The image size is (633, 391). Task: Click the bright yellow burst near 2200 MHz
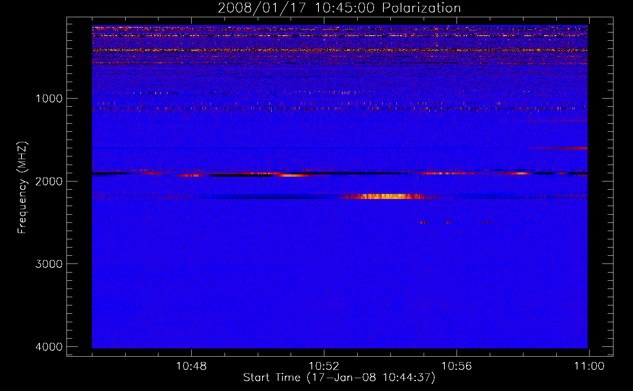(x=383, y=196)
